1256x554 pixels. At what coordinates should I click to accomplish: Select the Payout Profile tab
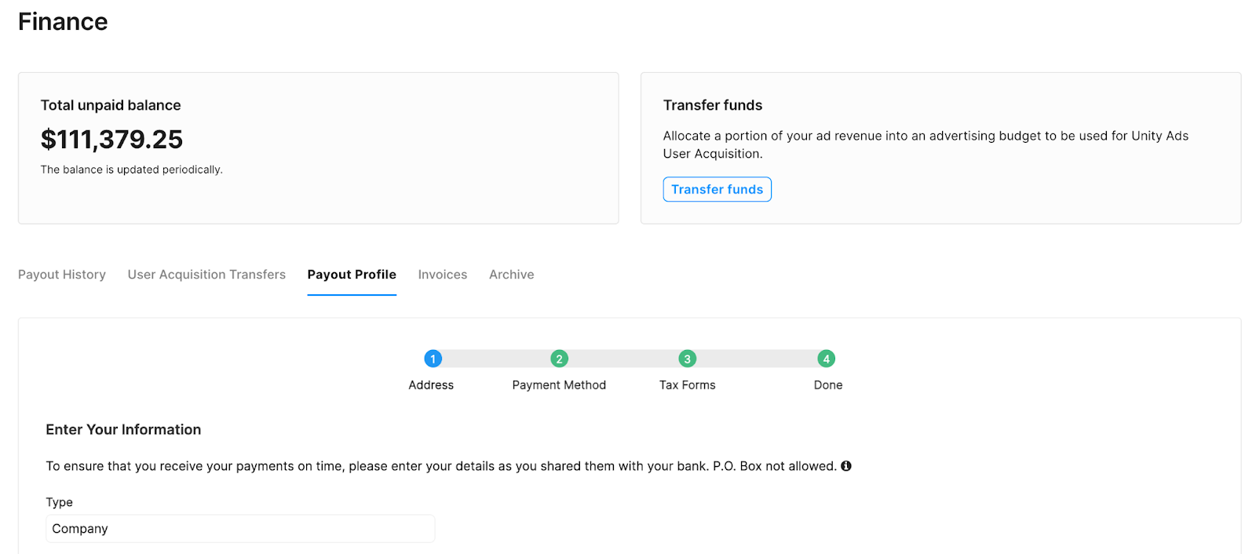(x=352, y=275)
